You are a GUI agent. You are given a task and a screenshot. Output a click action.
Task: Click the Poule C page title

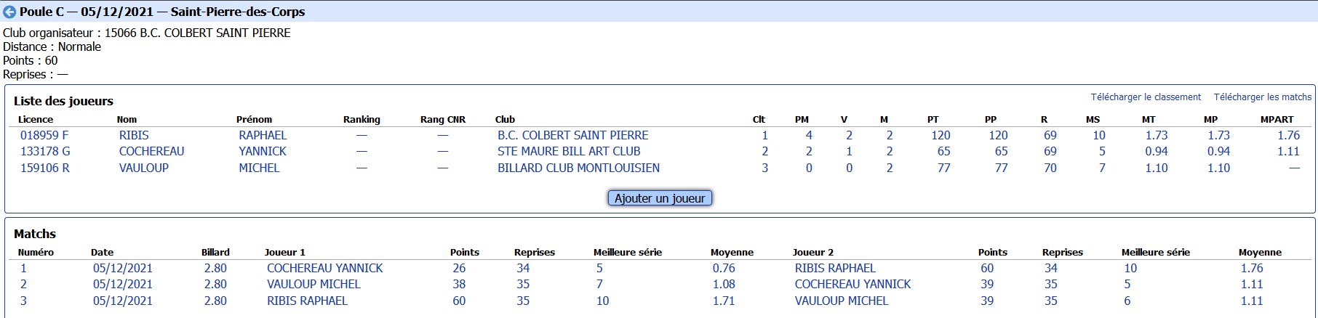click(x=162, y=12)
